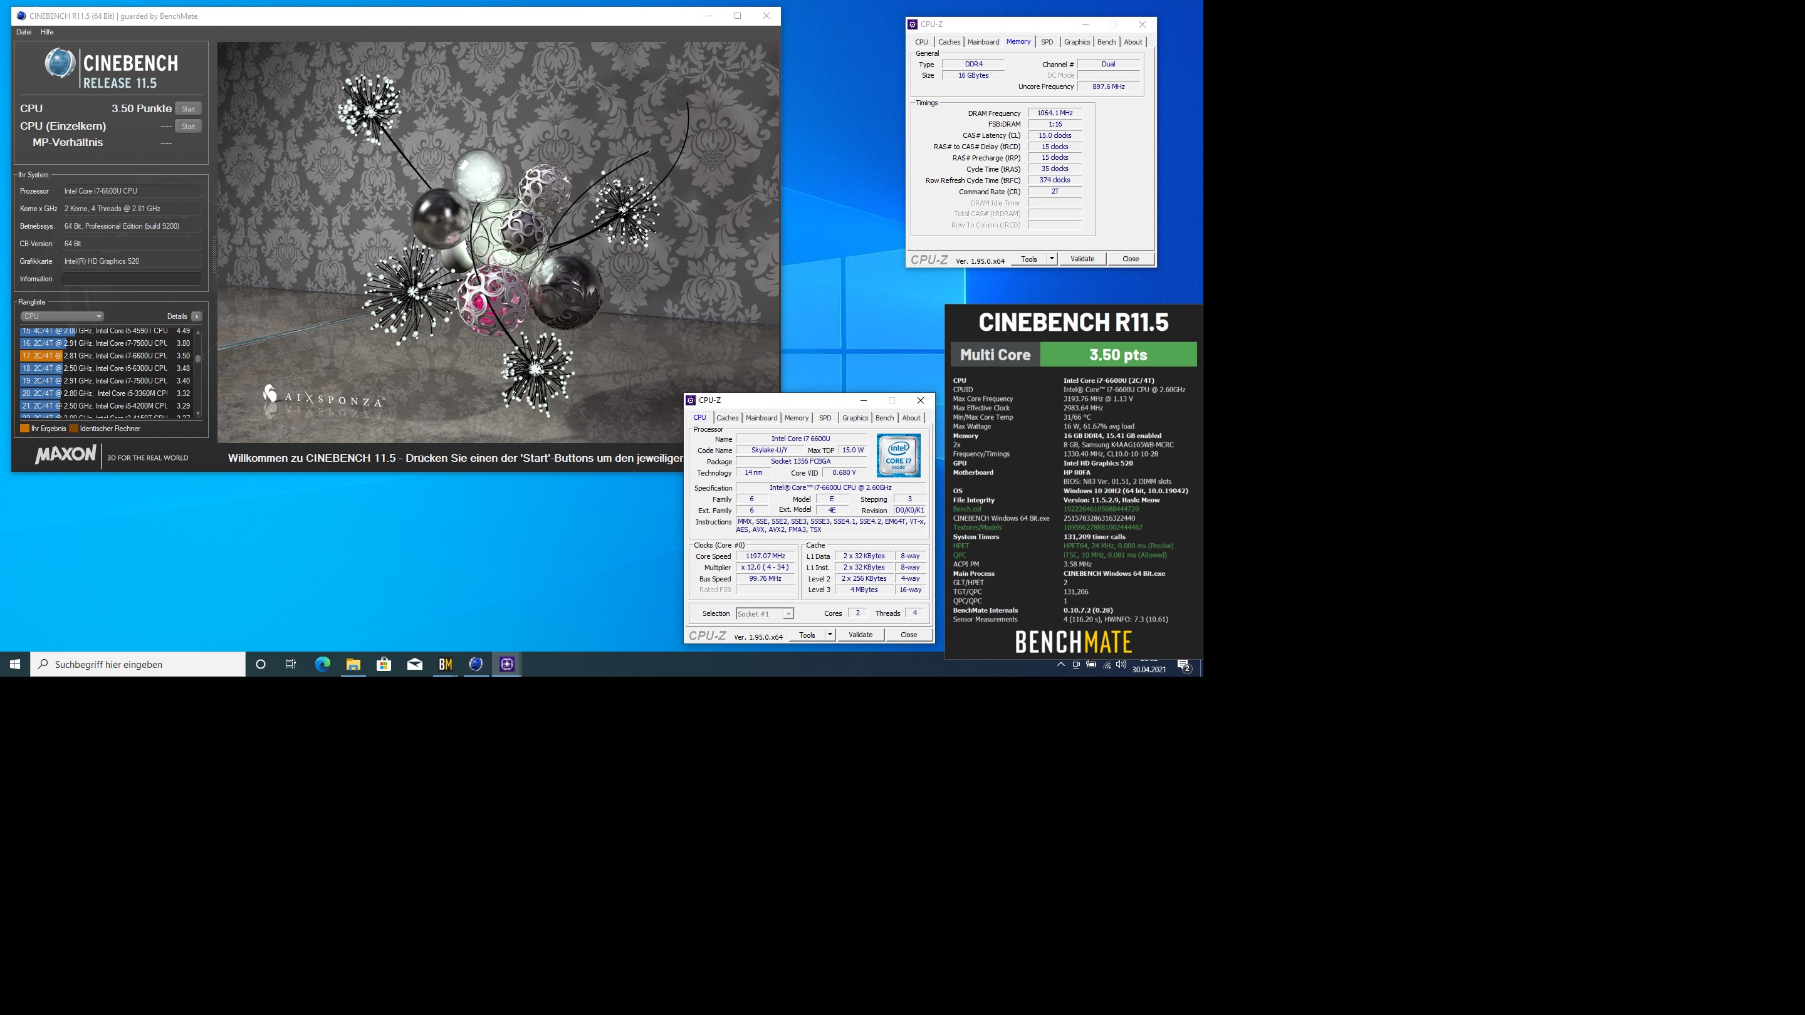
Task: Open Tools dropdown arrow in Memory CPU-Z window
Action: click(1051, 259)
